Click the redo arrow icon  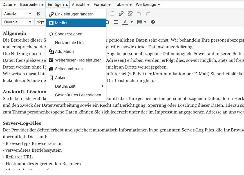[x=148, y=14]
